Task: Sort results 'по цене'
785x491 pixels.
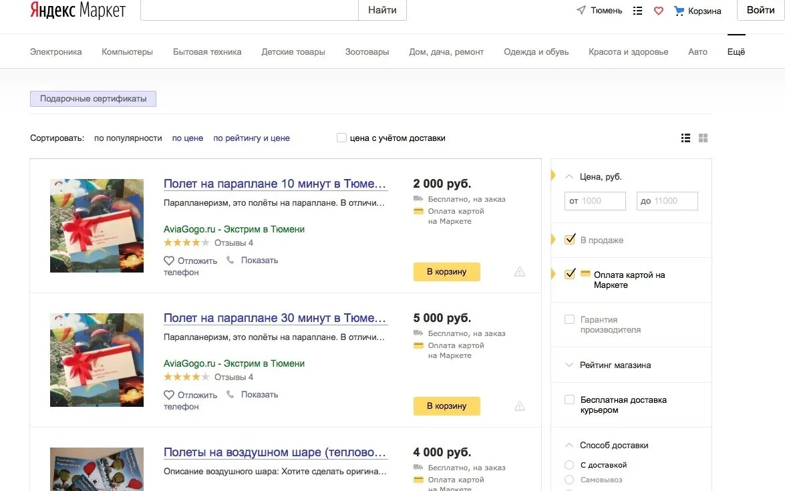Action: pos(188,138)
